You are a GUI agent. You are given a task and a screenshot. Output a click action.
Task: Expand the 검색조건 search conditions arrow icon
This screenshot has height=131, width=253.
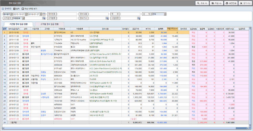[x=3, y=9]
